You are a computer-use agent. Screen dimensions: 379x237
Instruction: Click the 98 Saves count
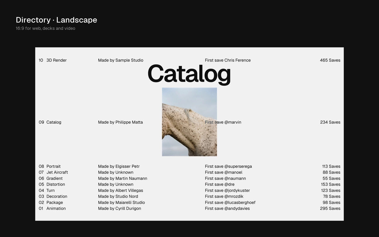pyautogui.click(x=332, y=202)
